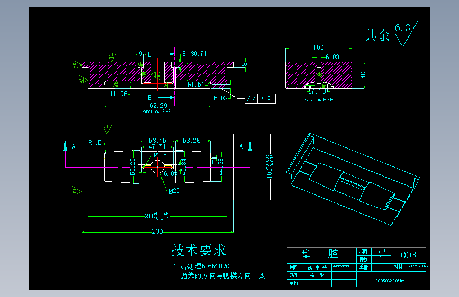
Task: Click the '杨 华' instructor name
Action: coord(317,275)
